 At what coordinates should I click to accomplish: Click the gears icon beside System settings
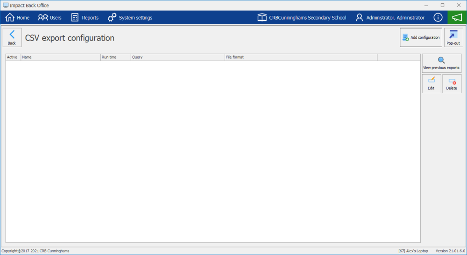(112, 18)
